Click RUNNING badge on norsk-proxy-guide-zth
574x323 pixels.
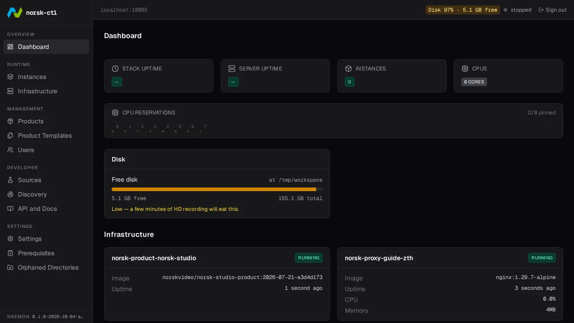pos(542,258)
